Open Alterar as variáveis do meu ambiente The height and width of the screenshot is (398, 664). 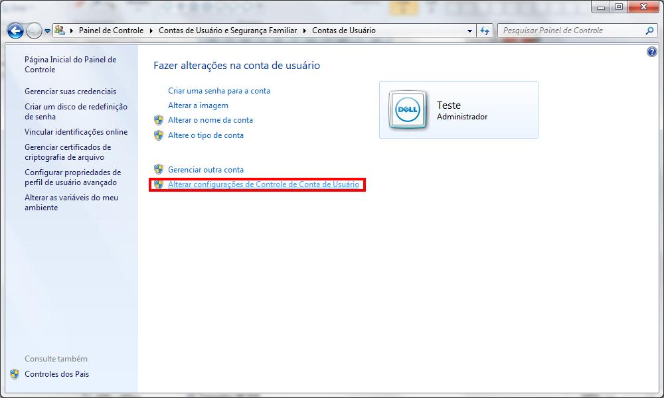point(71,202)
